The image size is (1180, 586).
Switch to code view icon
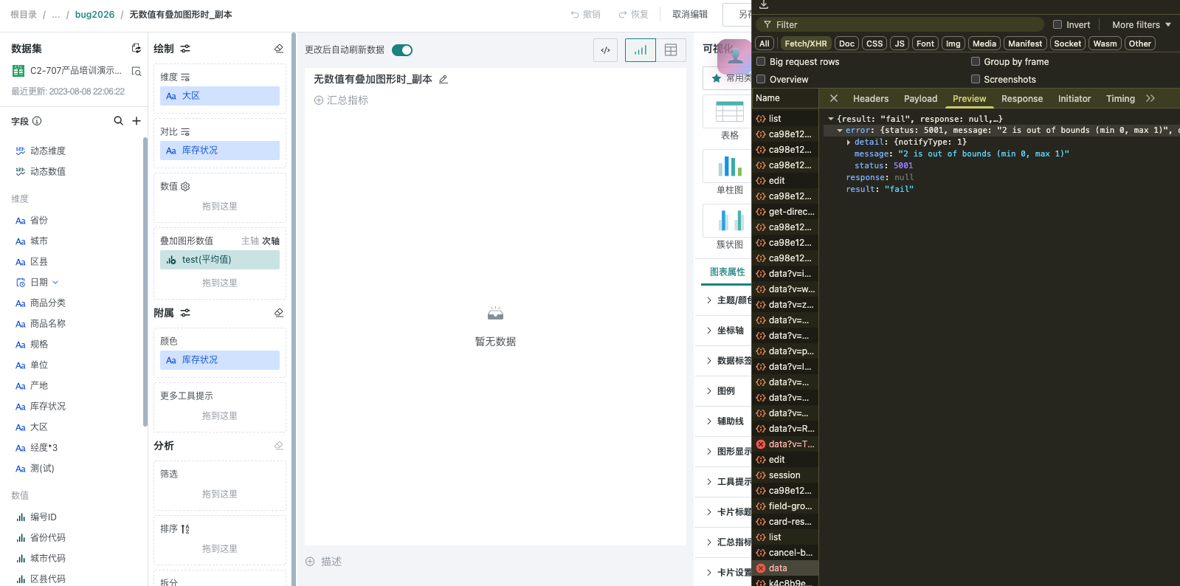(x=606, y=50)
